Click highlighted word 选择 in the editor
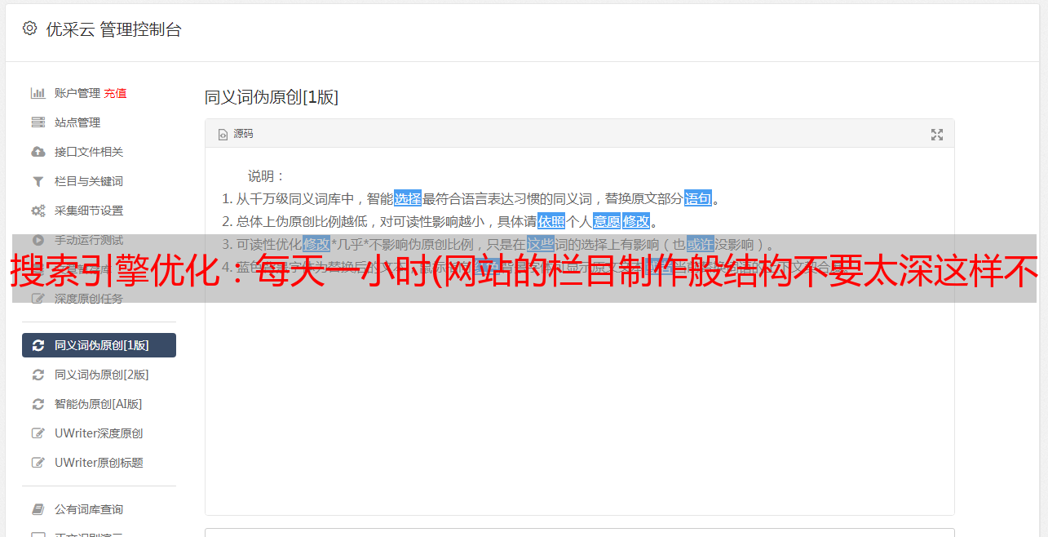This screenshot has height=537, width=1048. (x=408, y=198)
